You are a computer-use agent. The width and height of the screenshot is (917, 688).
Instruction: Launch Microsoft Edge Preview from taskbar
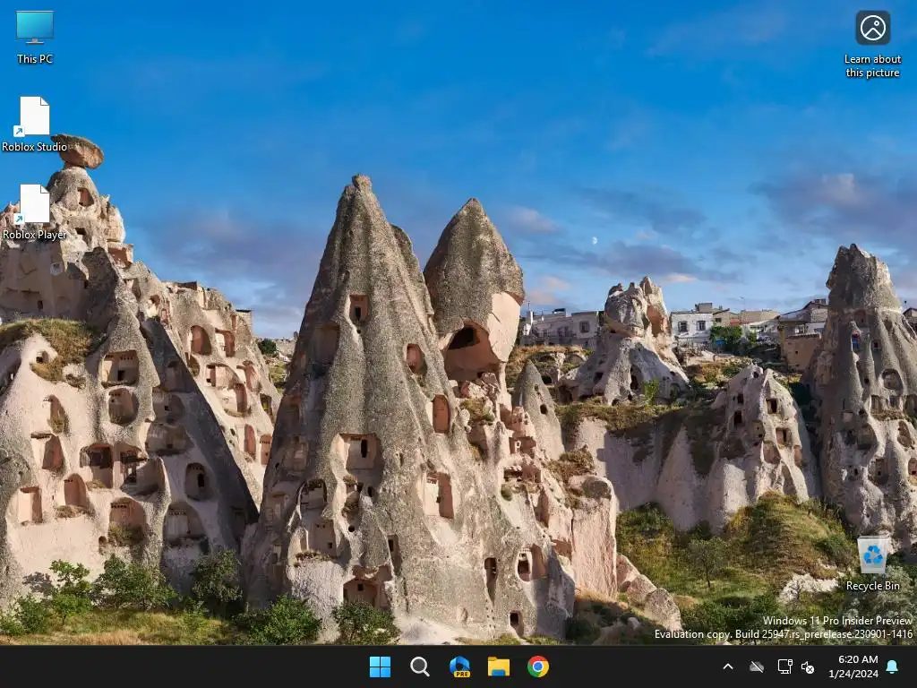459,666
